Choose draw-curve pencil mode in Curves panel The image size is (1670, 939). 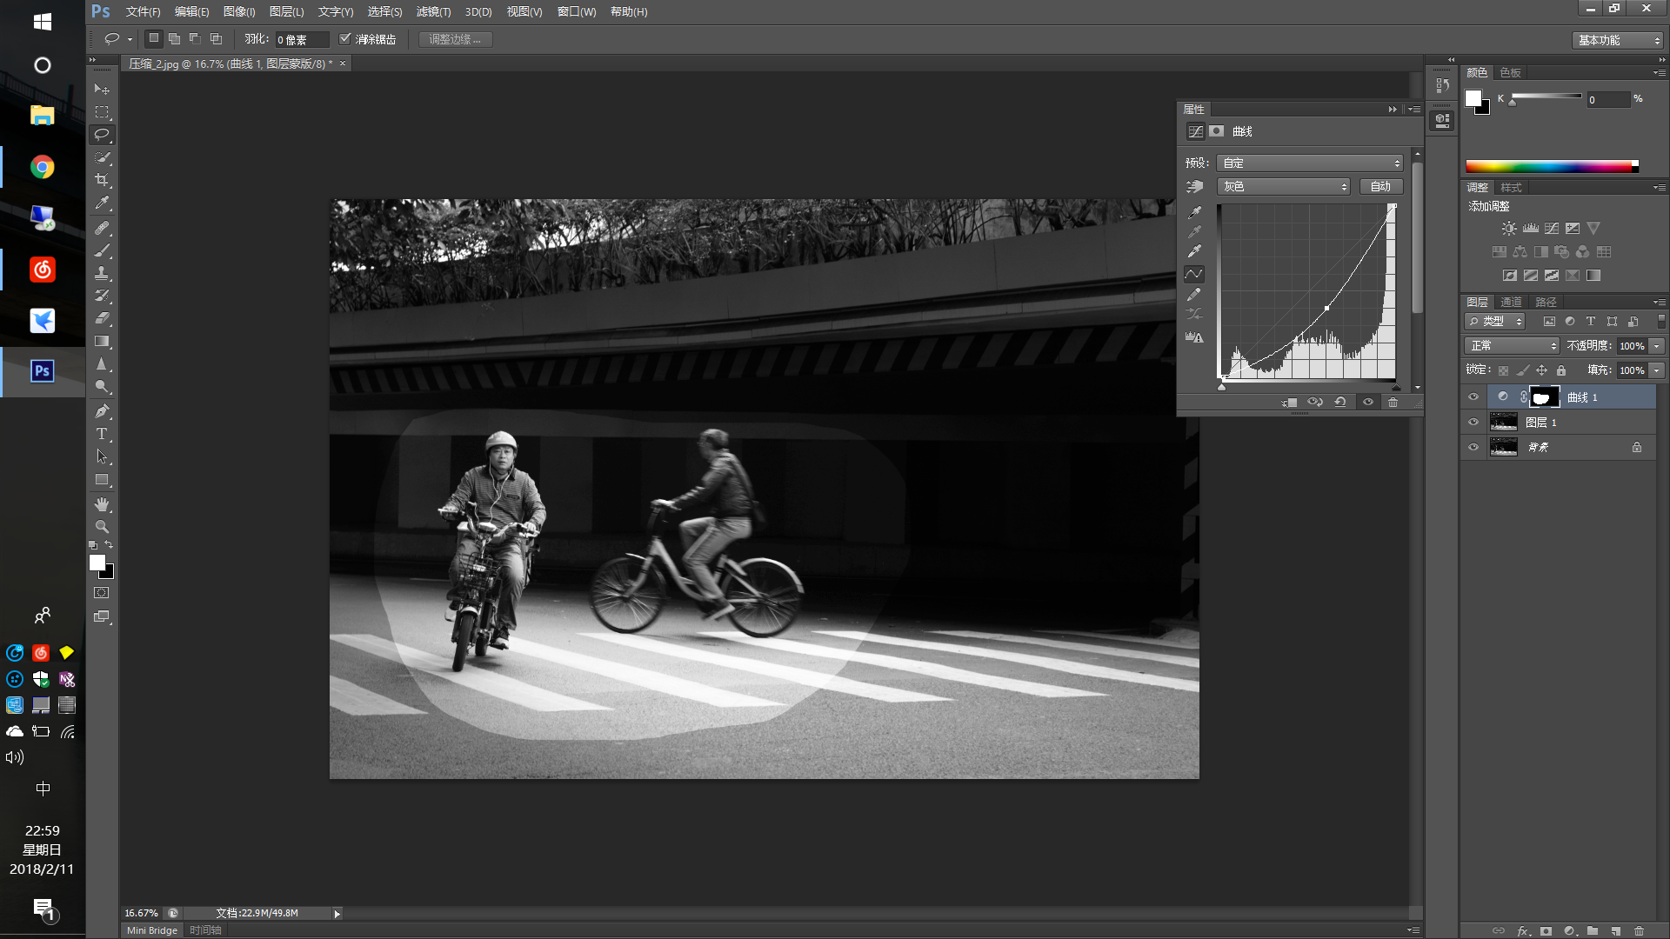coord(1194,294)
